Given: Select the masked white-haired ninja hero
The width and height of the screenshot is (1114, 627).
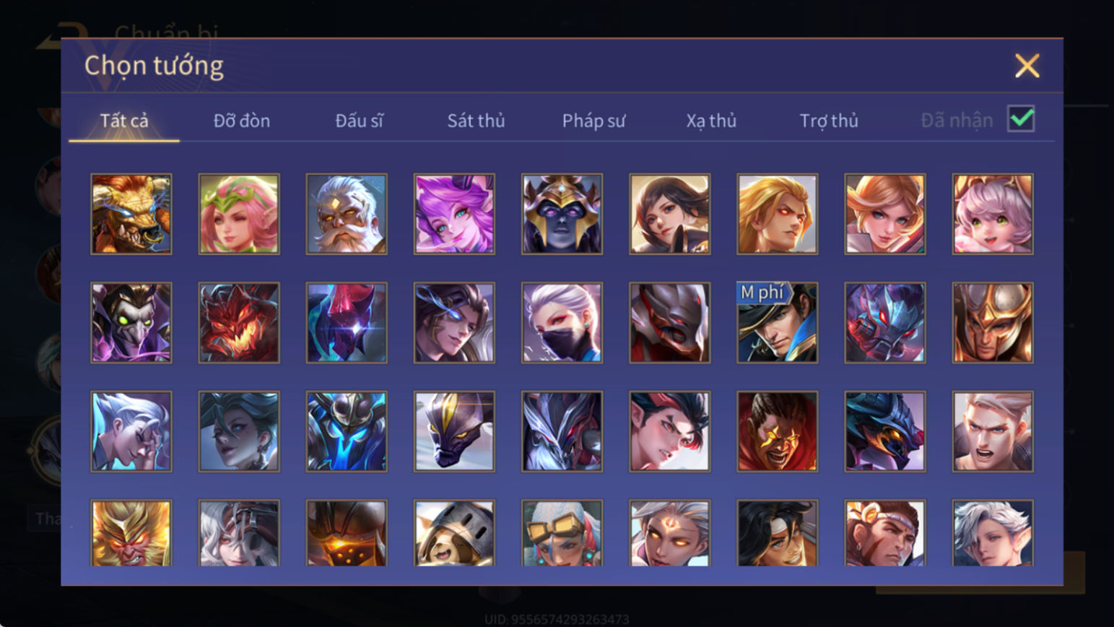Looking at the screenshot, I should [x=562, y=322].
